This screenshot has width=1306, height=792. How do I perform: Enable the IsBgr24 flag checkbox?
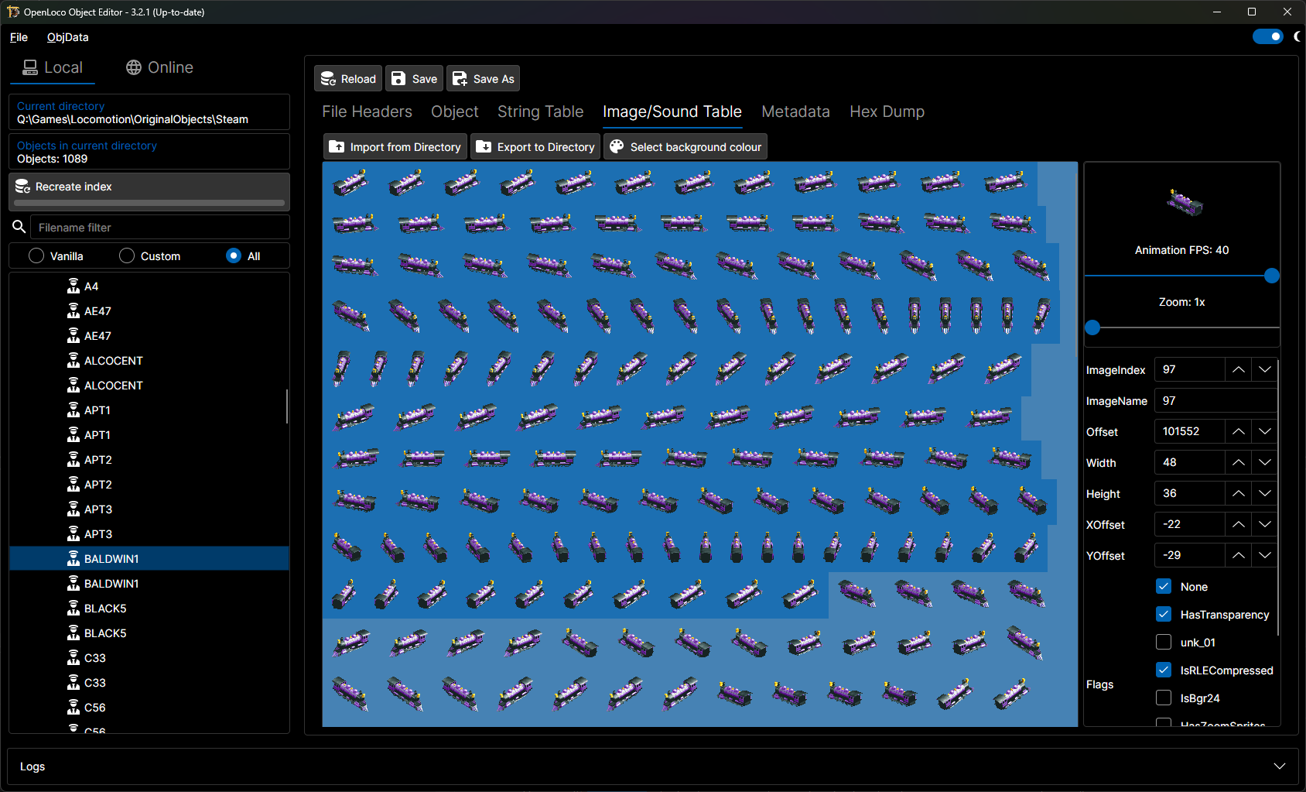click(x=1164, y=698)
